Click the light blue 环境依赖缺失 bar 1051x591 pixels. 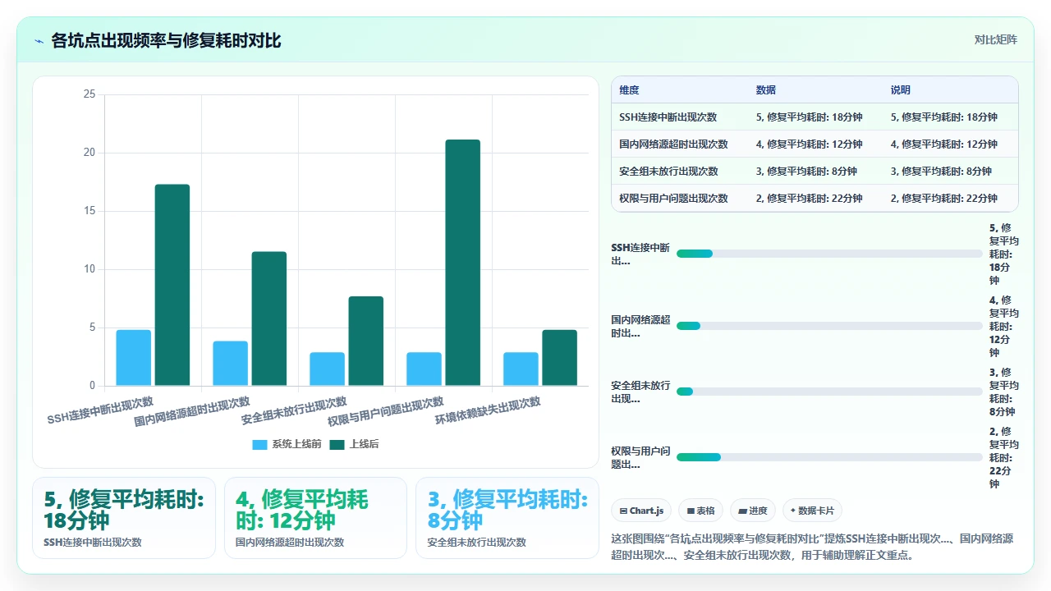521,369
